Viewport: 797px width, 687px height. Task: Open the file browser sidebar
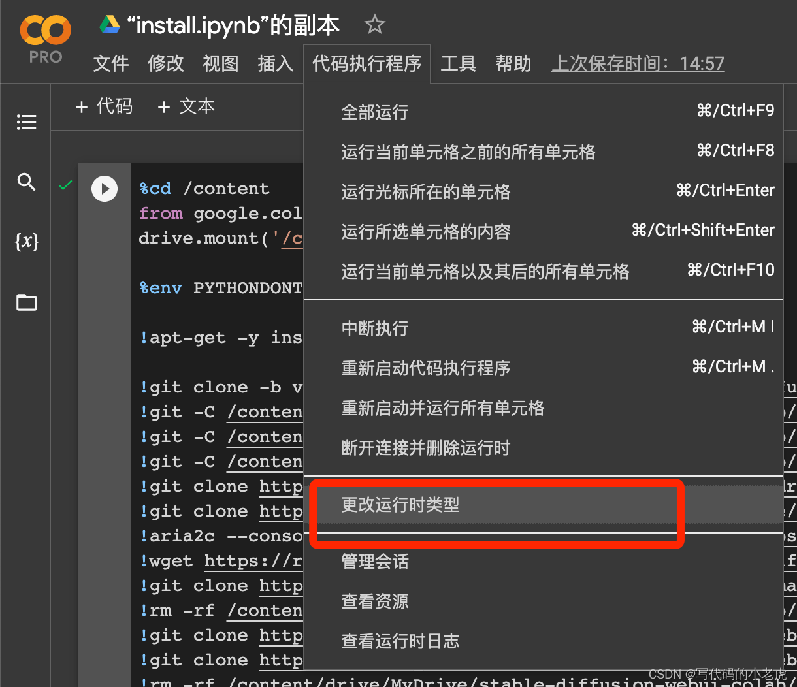pos(26,302)
